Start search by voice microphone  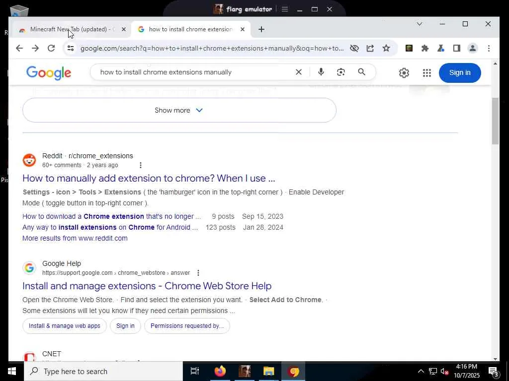click(x=321, y=72)
